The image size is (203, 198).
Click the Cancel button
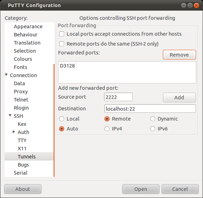180,189
